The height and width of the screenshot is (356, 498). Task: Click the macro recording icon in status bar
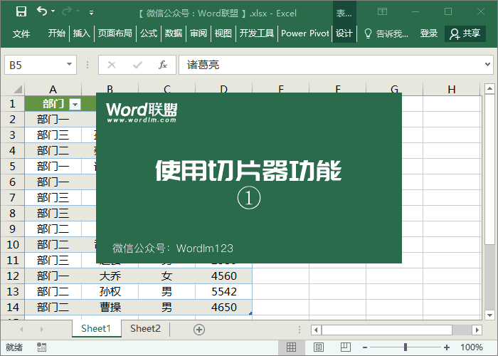click(x=43, y=347)
